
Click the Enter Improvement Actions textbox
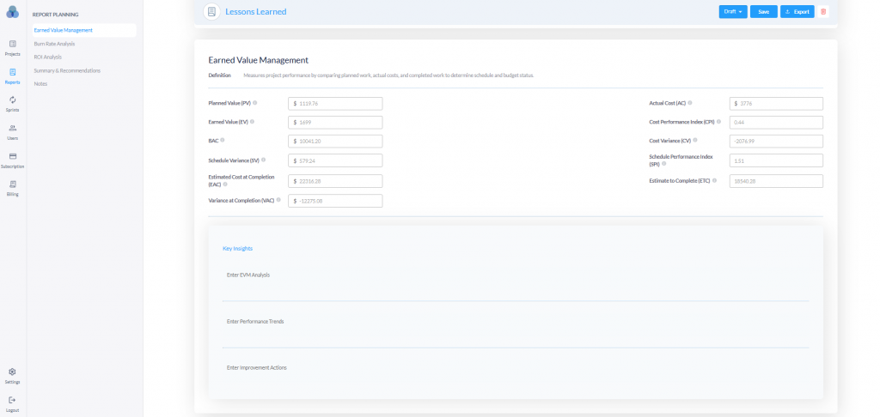click(x=516, y=376)
